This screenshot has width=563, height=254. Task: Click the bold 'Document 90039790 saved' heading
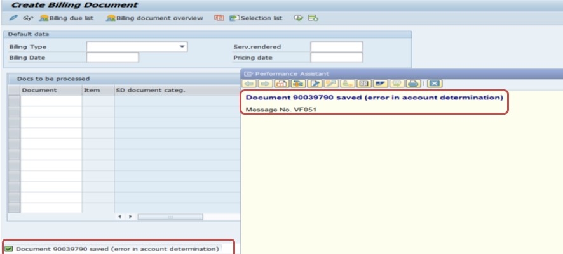point(374,98)
